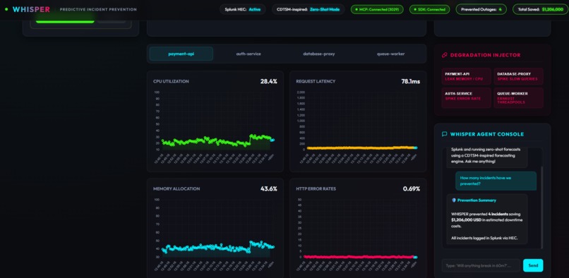The width and height of the screenshot is (569, 278).
Task: Trigger Auth-Service spike error rate
Action: (x=467, y=97)
